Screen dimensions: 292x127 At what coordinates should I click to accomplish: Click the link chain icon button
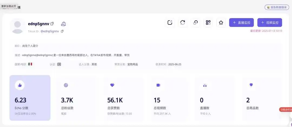point(195,23)
